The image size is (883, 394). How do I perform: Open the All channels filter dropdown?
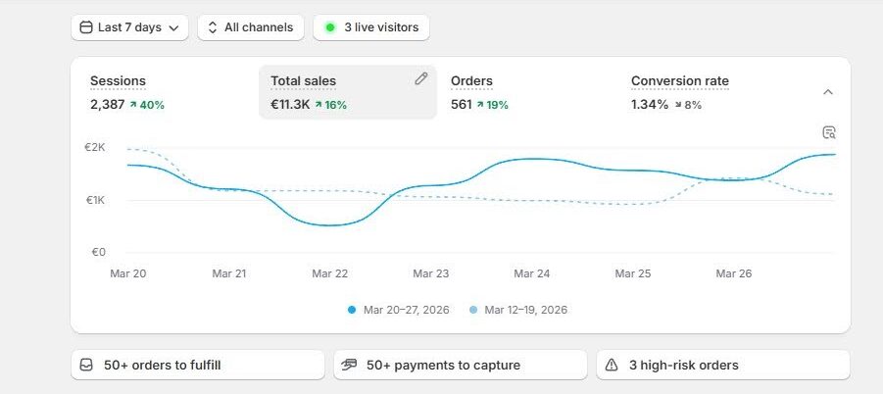pyautogui.click(x=251, y=27)
